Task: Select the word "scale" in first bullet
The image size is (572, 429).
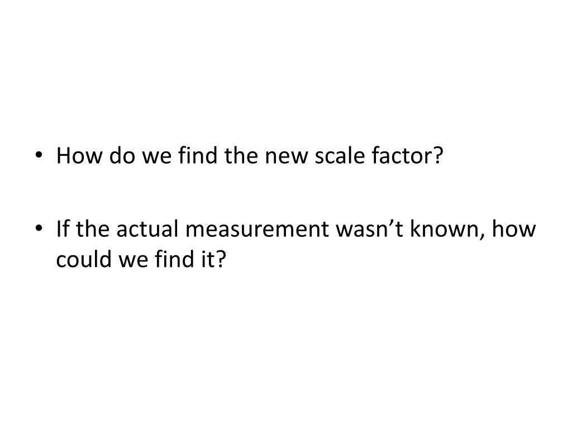Action: pos(340,156)
